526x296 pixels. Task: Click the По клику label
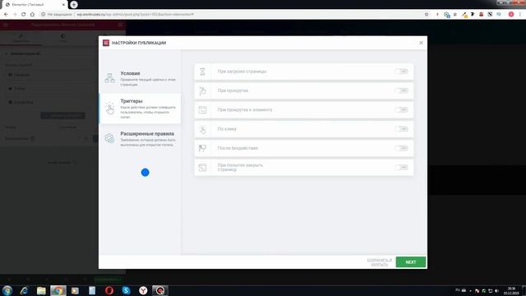tap(227, 129)
